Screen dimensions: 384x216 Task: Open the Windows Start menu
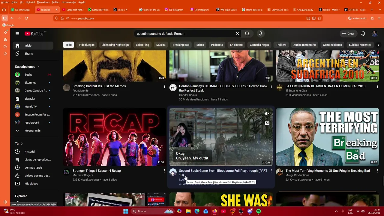click(x=126, y=211)
